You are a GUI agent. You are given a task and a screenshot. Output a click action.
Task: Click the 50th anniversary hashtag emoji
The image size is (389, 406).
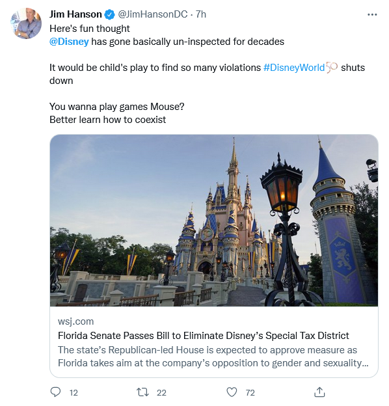[x=332, y=67]
